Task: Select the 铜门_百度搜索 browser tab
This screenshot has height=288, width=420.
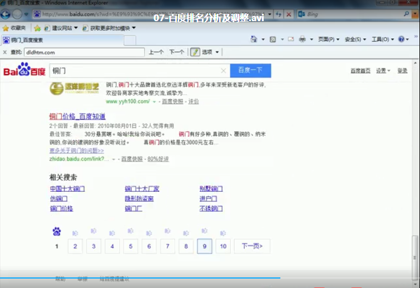Action: 62,40
